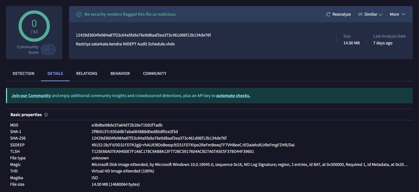Expand the More options menu
The image size is (419, 192).
coord(398,14)
